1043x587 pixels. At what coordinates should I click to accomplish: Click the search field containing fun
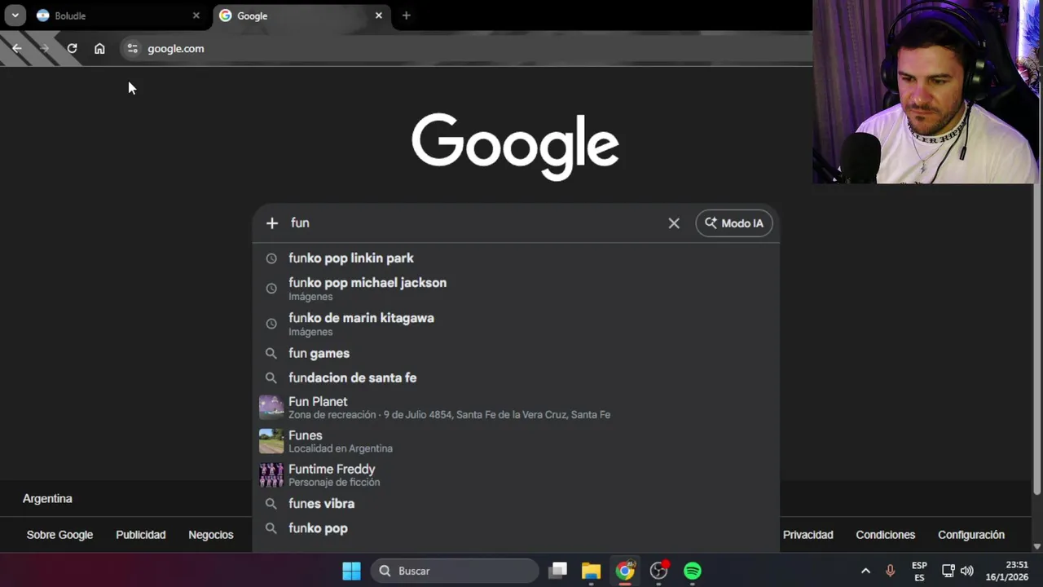click(473, 223)
